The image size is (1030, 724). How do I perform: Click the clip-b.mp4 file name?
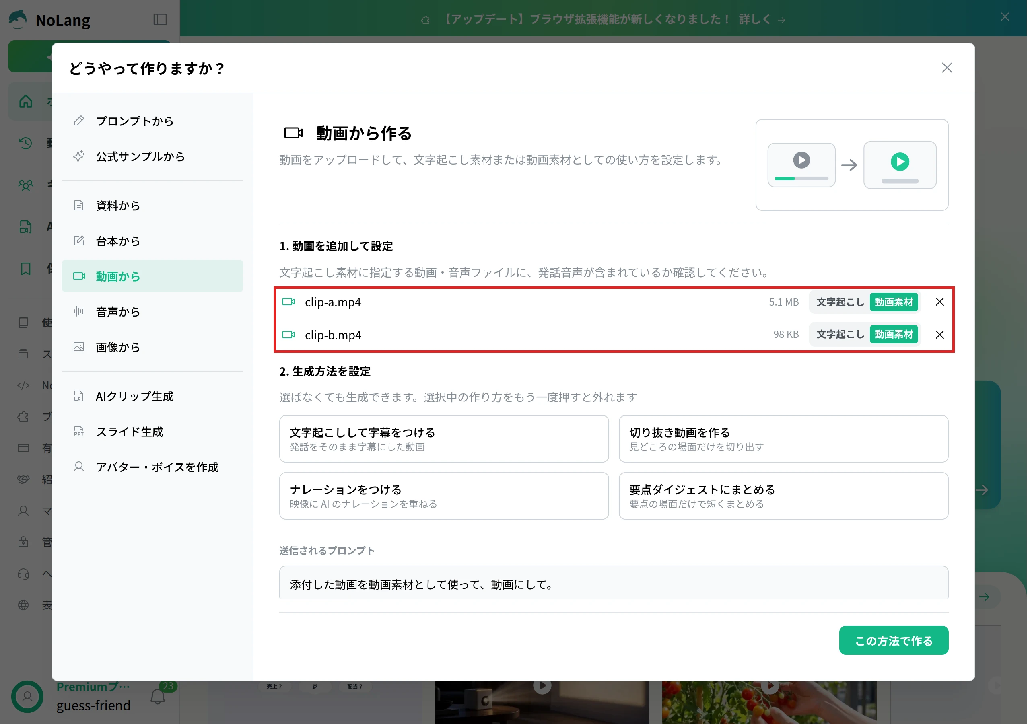tap(334, 335)
